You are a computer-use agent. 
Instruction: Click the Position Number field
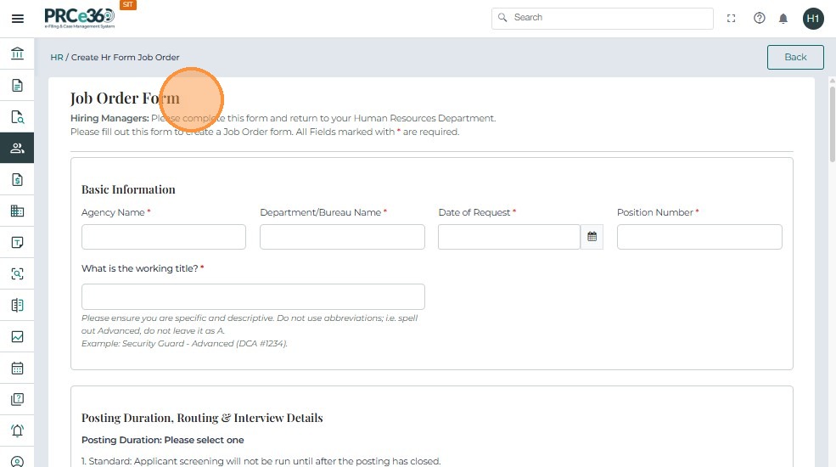(x=699, y=237)
